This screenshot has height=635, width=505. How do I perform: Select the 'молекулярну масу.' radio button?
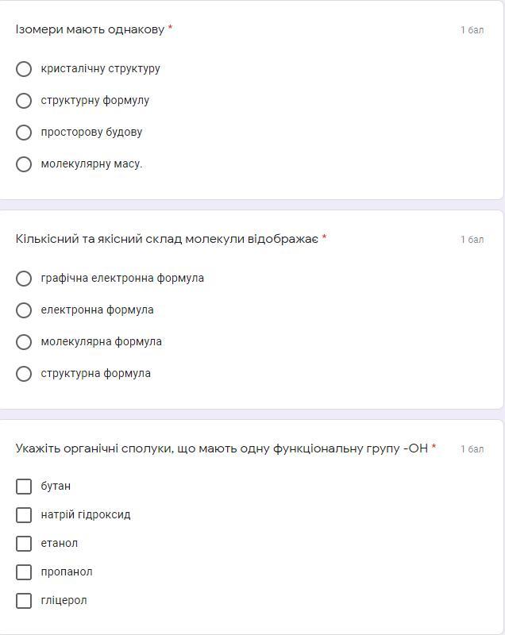24,164
